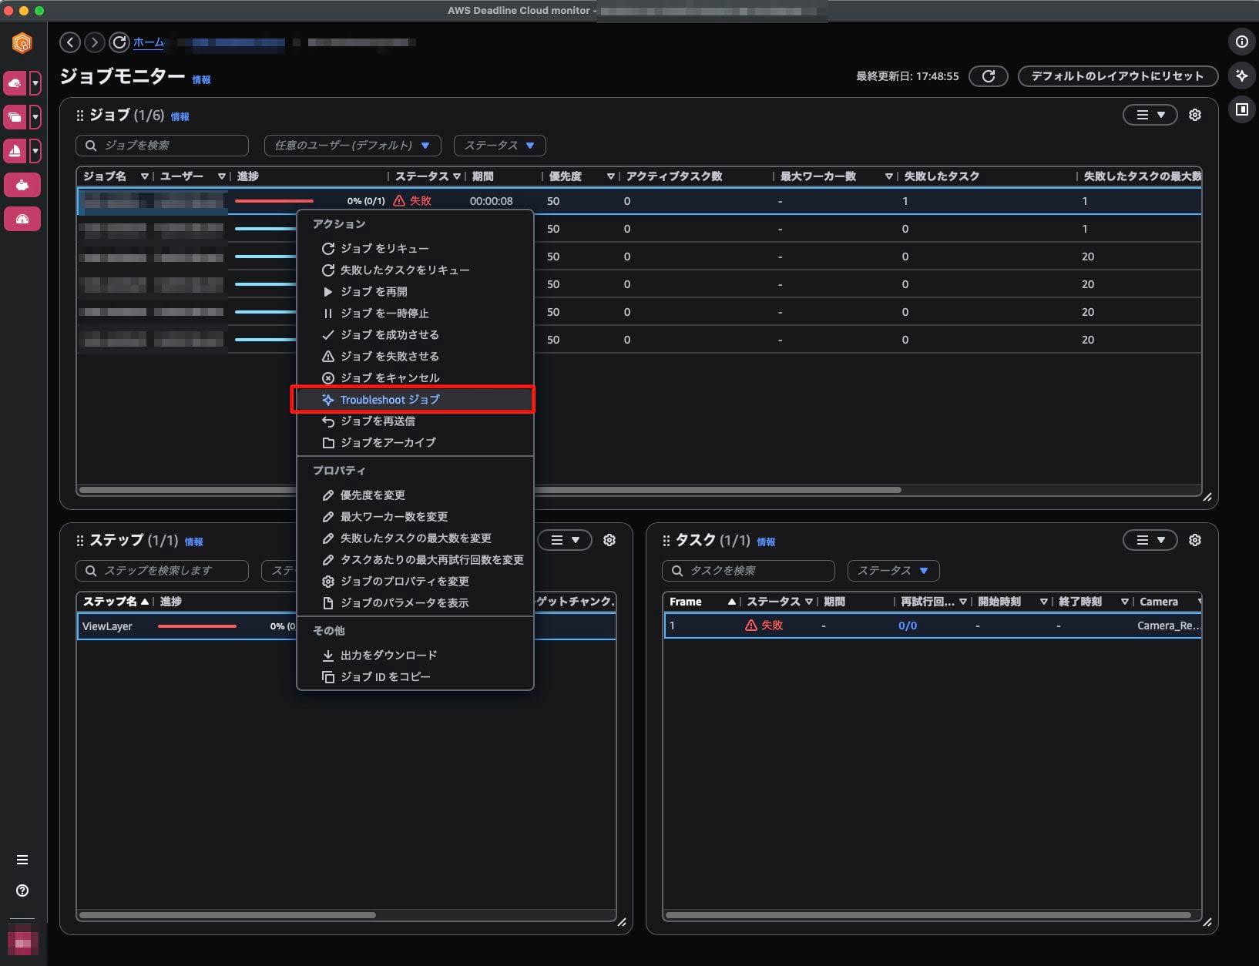The image size is (1259, 966).
Task: Select ジョブをアーカイブ in the context menu
Action: [x=388, y=443]
